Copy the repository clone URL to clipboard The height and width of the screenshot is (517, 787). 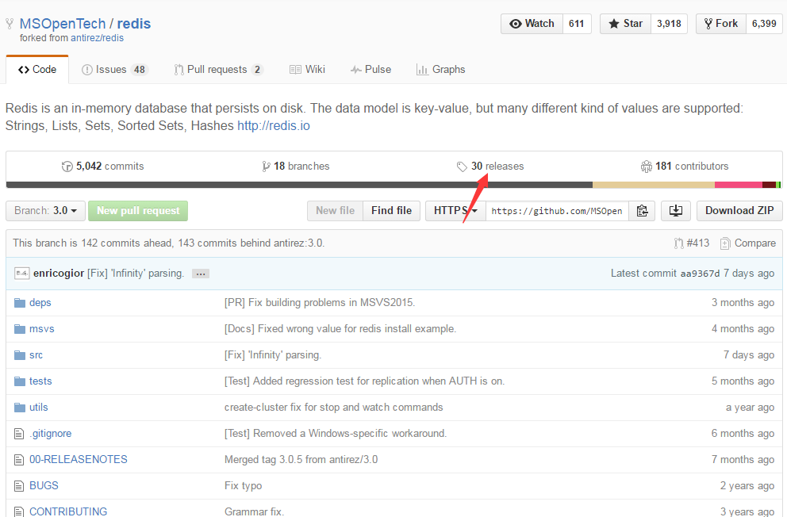coord(642,211)
